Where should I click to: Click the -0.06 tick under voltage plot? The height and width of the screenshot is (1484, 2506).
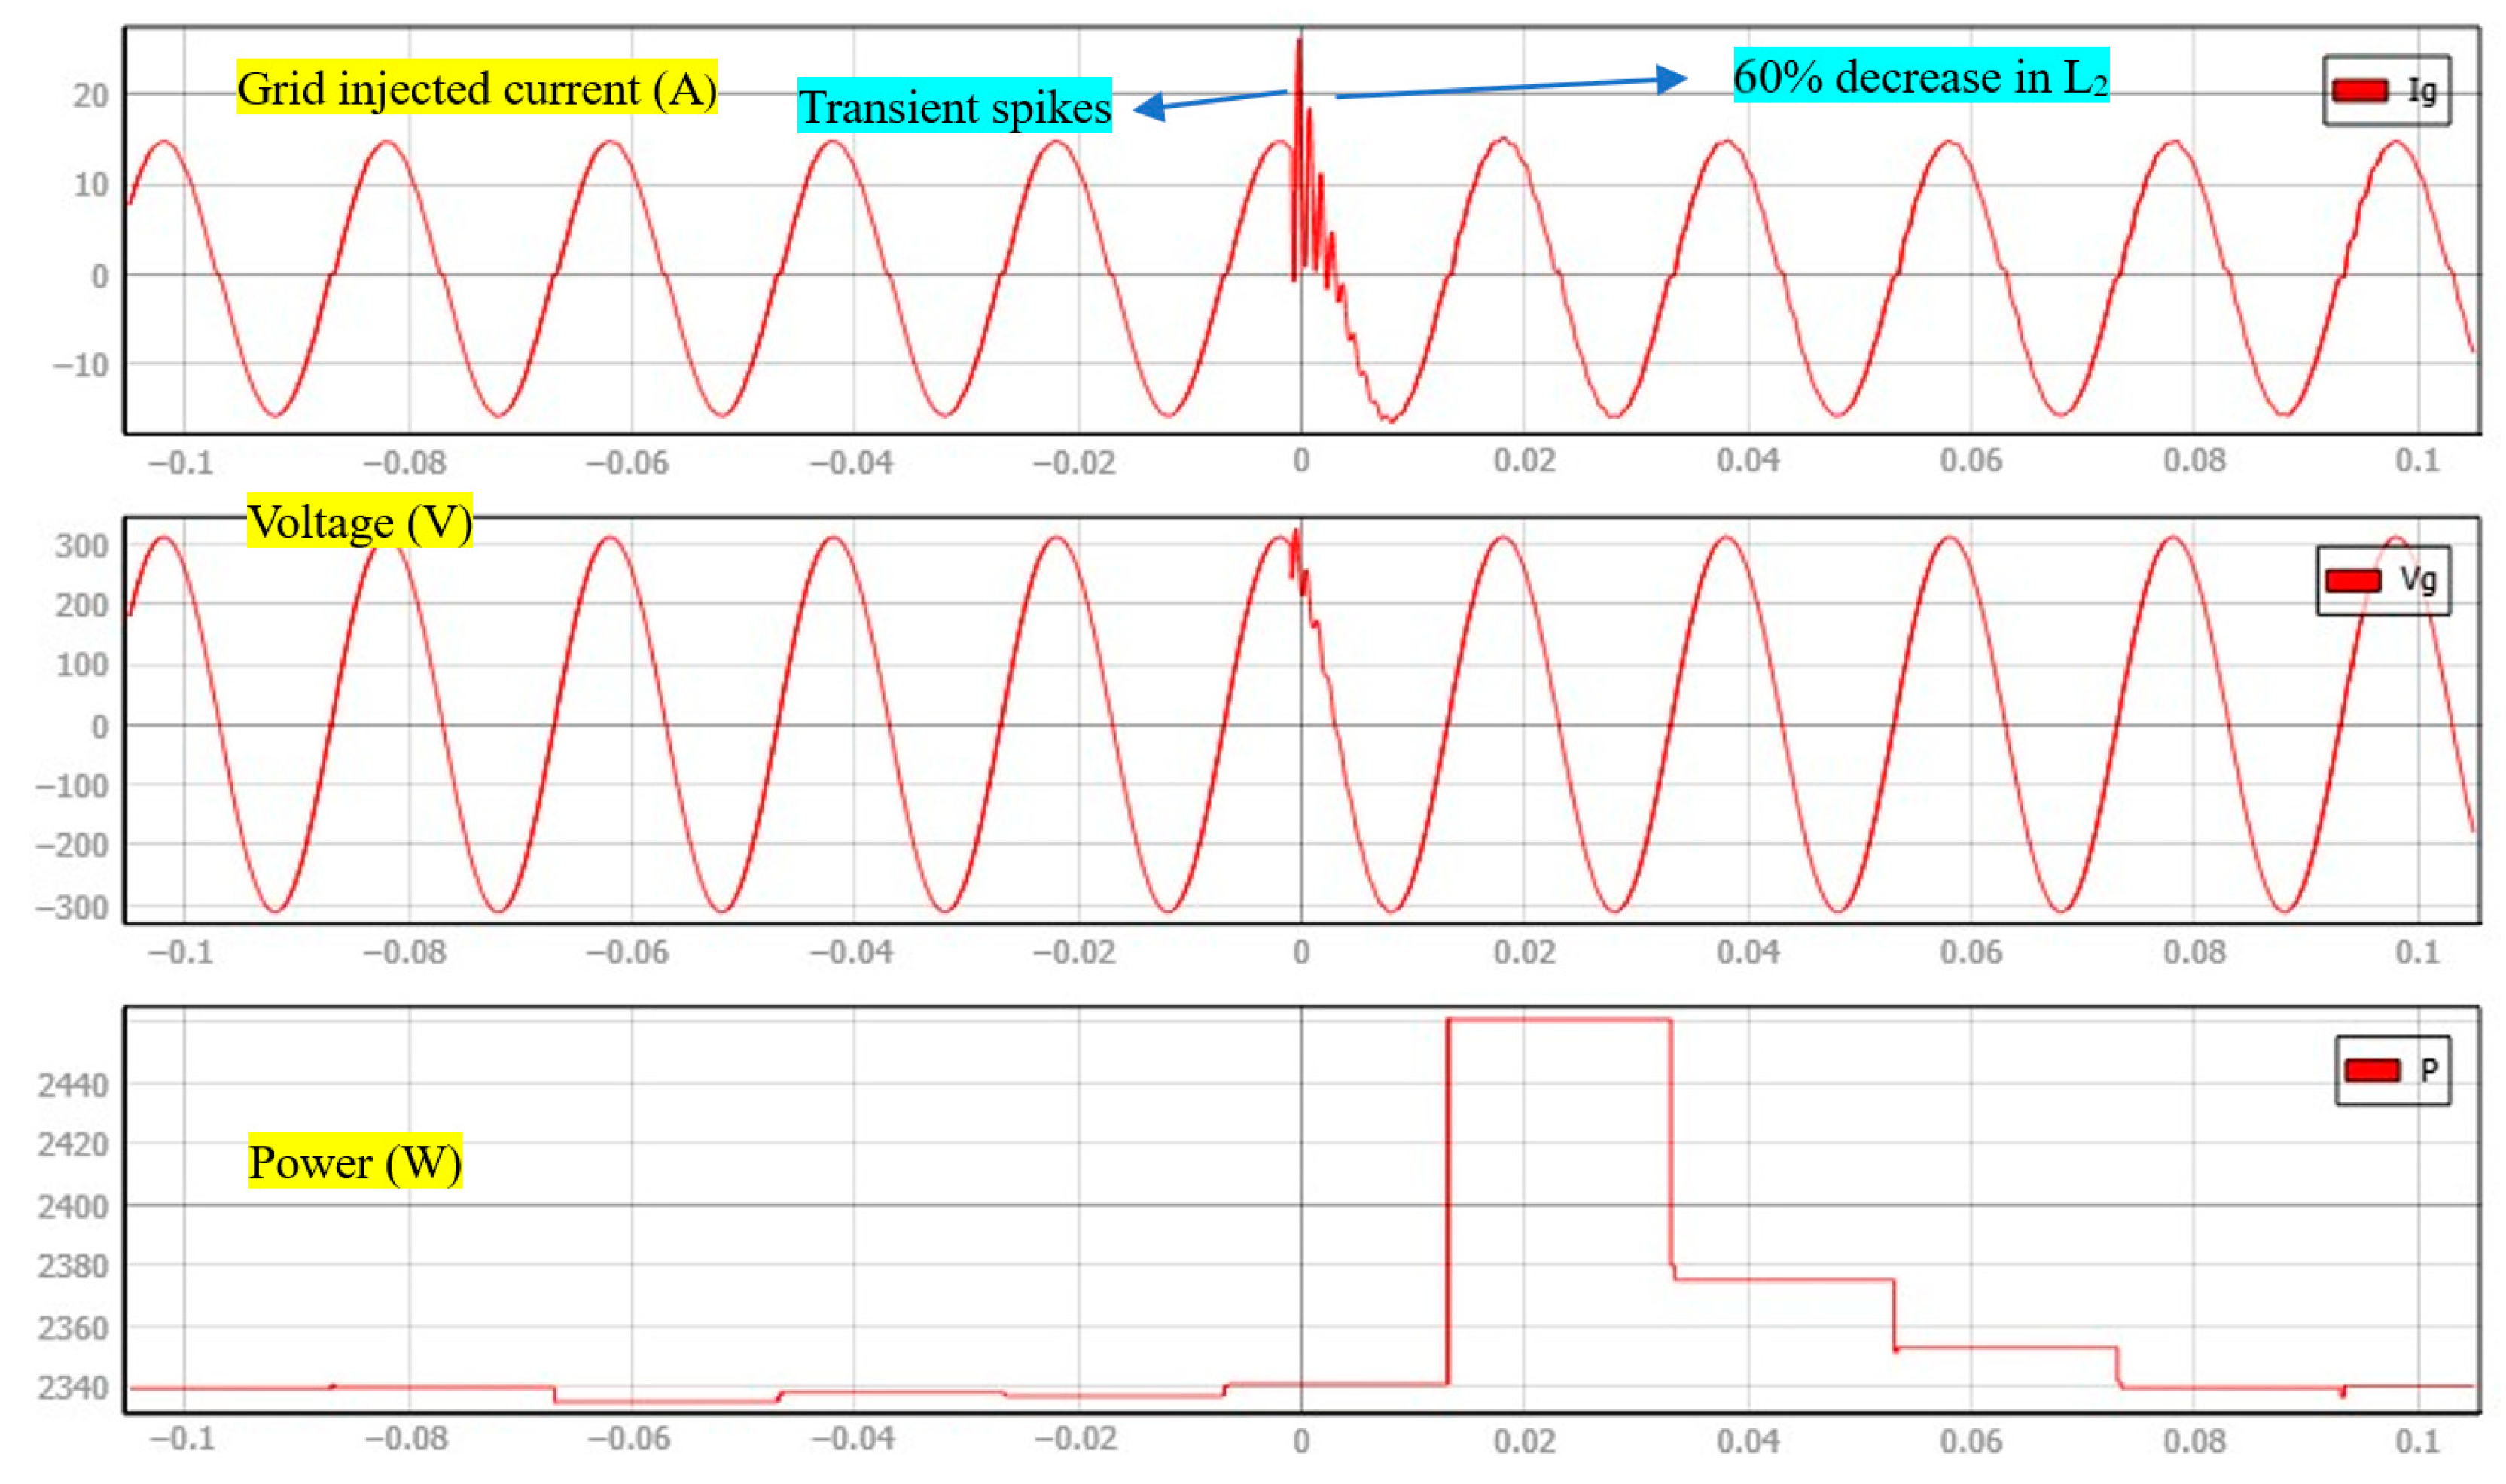click(x=627, y=952)
